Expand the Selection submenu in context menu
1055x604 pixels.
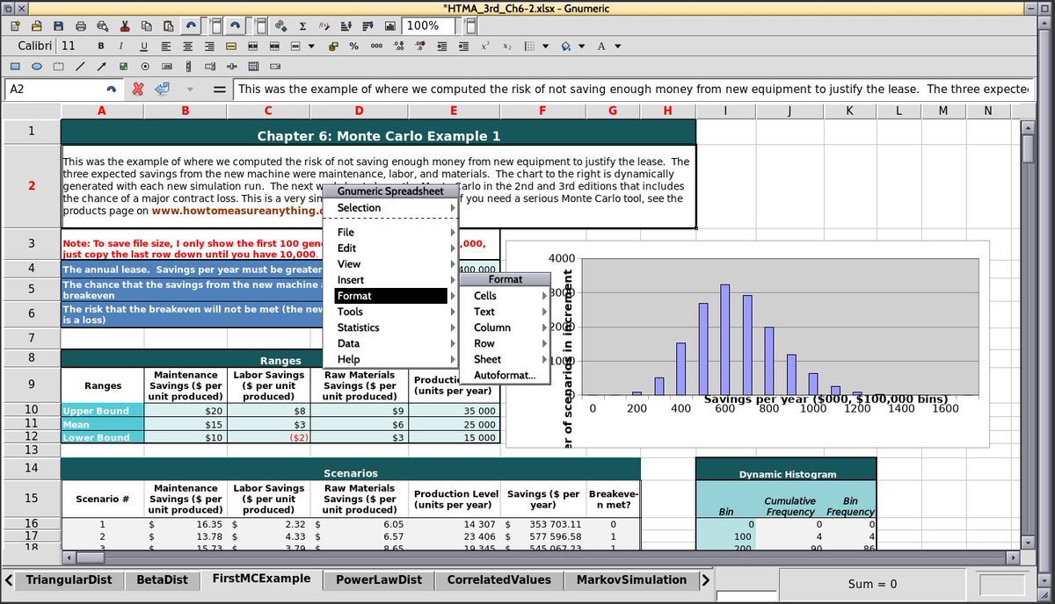coord(391,208)
